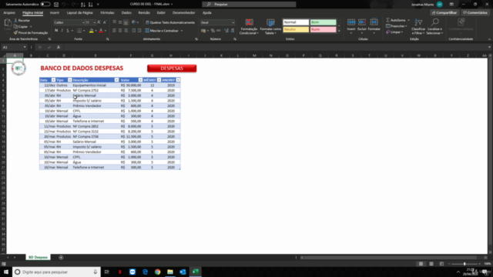
Task: Click the center horizontally icon
Action: (x=120, y=31)
